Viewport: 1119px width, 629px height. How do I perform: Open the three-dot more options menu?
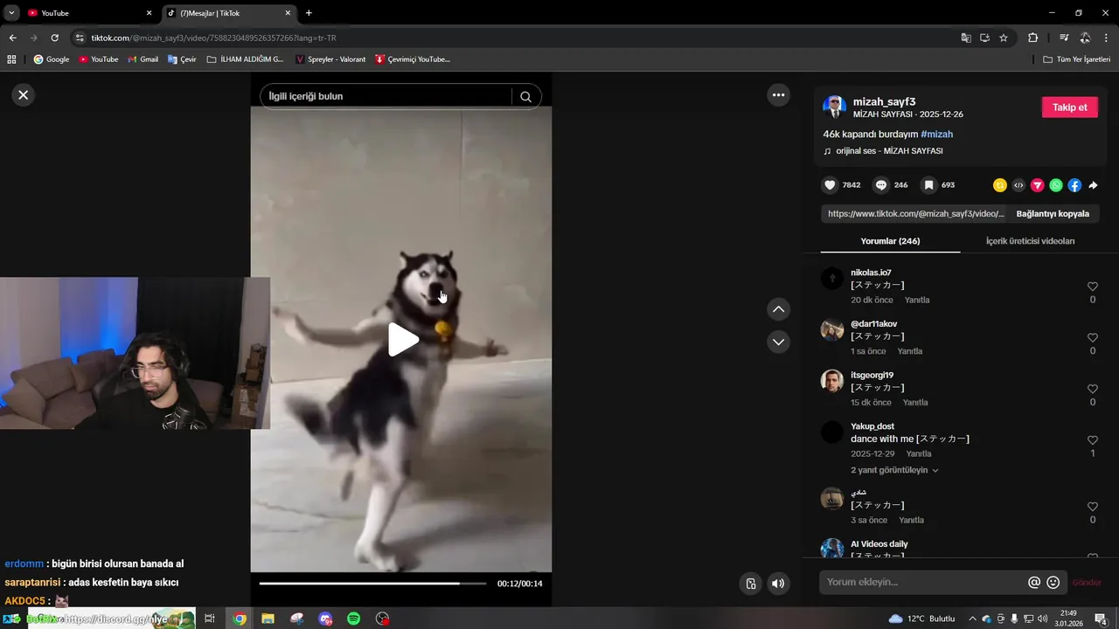point(778,94)
